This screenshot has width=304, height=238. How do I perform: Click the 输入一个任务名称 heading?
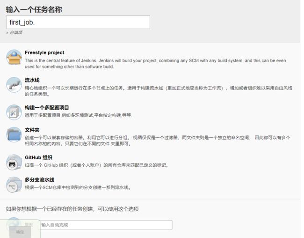point(34,9)
